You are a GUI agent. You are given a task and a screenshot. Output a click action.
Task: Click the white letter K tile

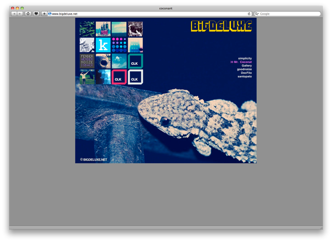point(103,45)
